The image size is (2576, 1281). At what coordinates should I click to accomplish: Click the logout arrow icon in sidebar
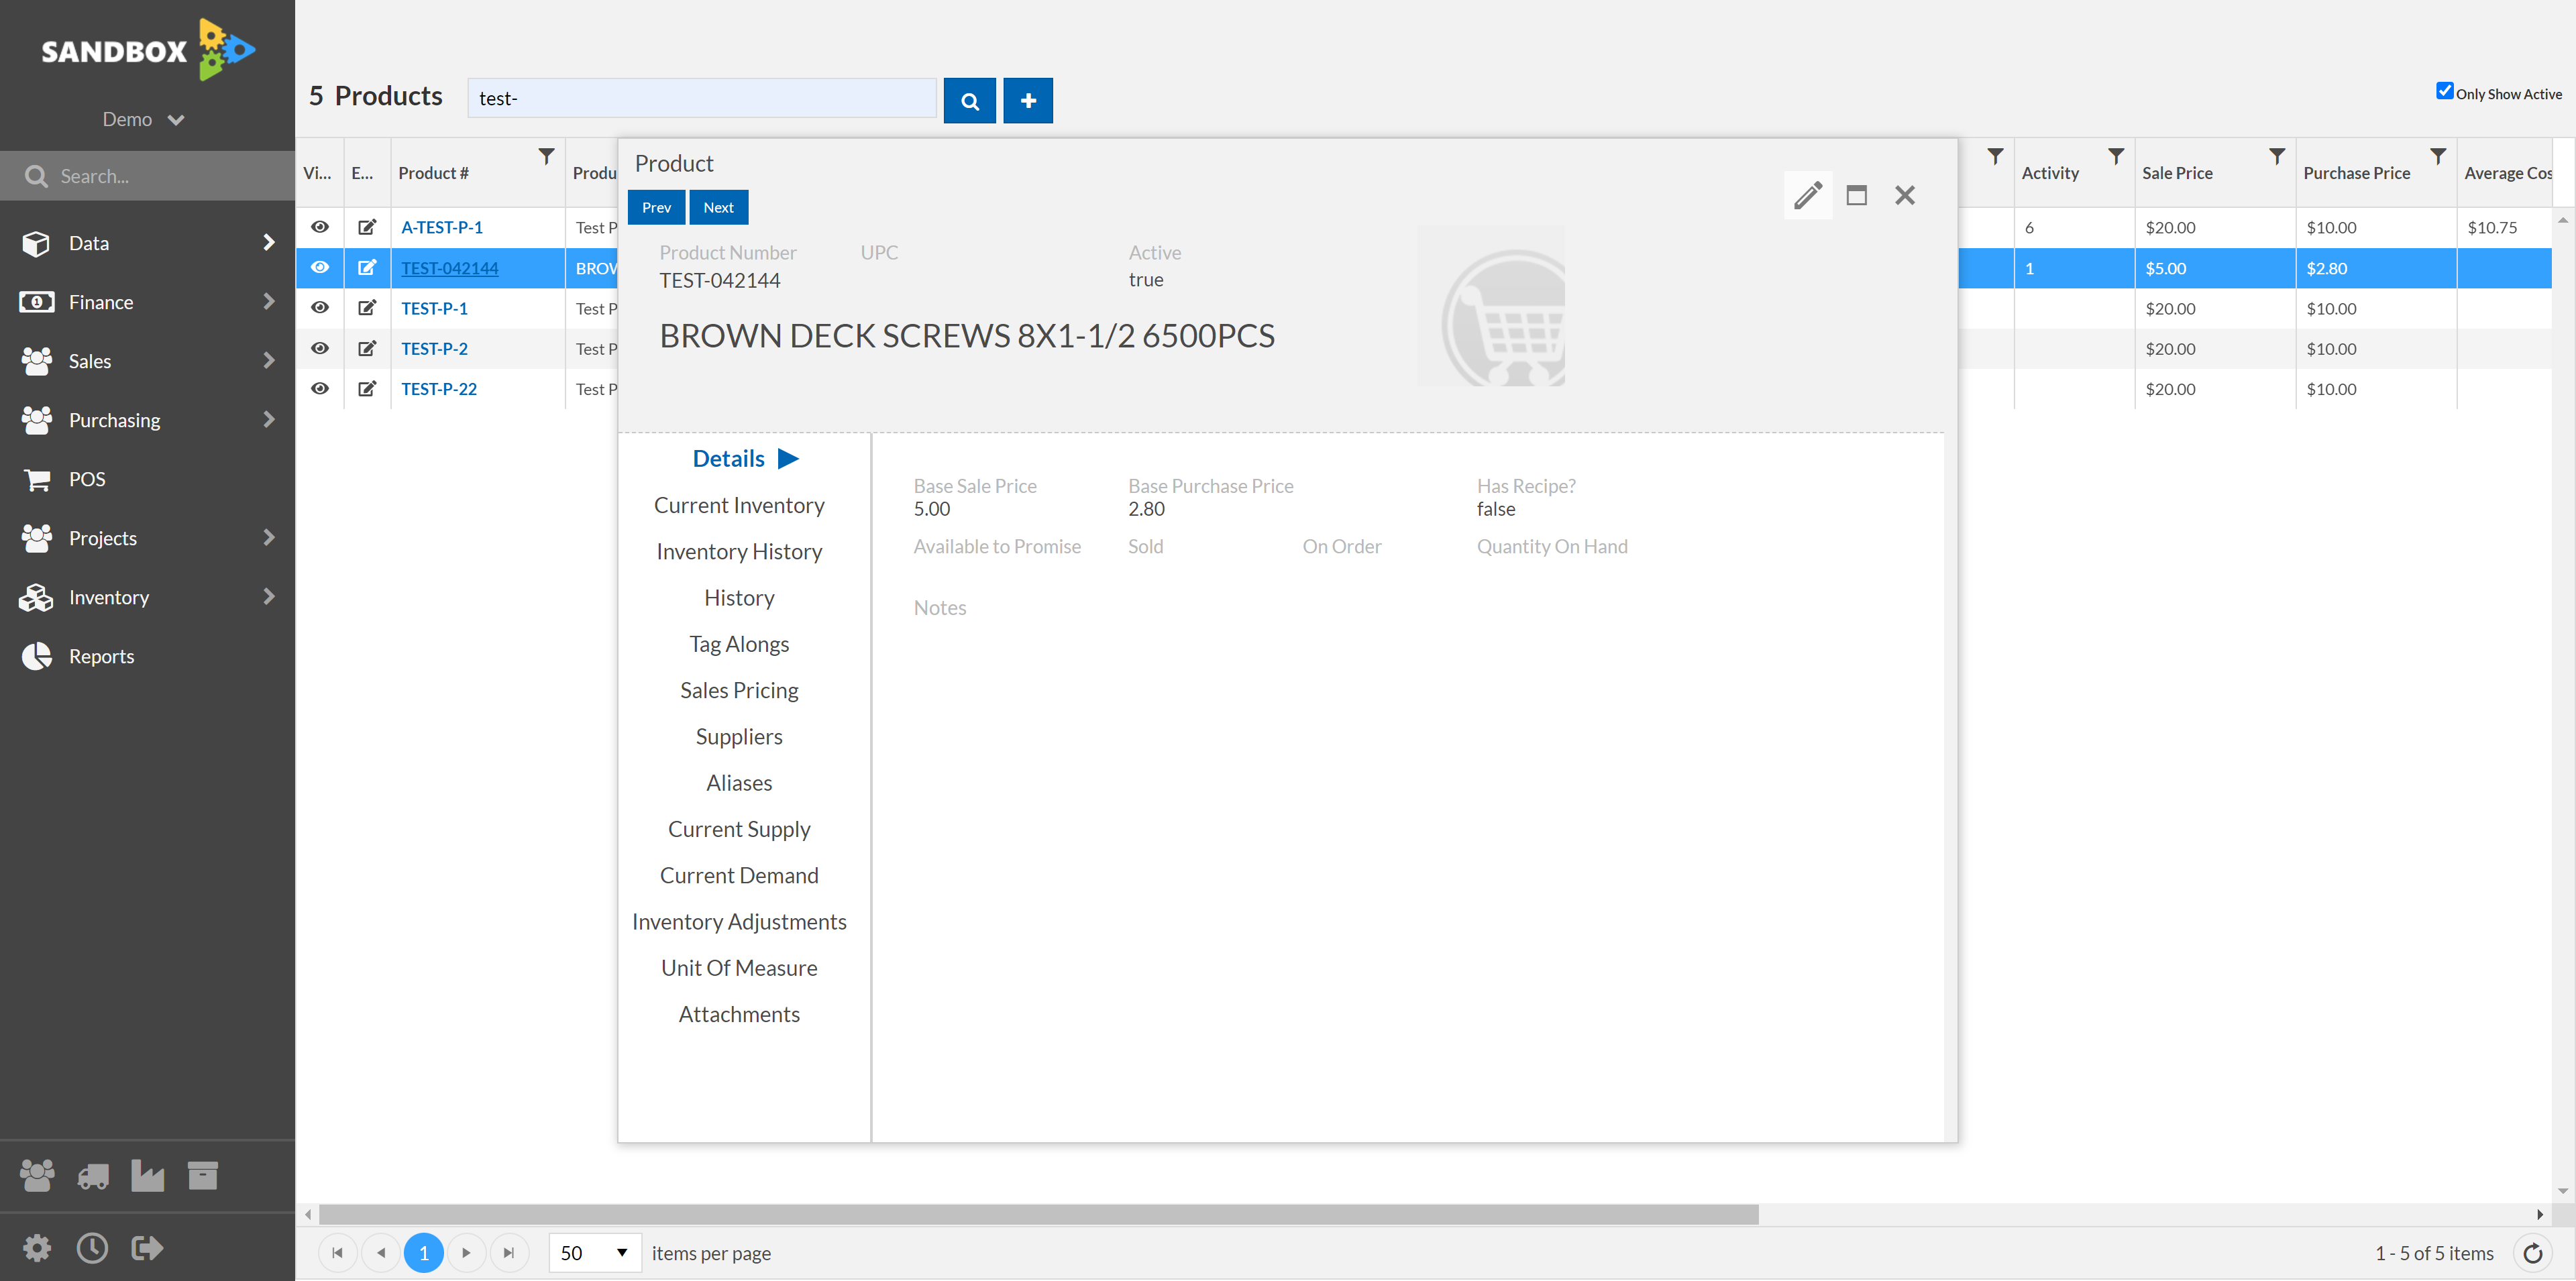[x=147, y=1247]
